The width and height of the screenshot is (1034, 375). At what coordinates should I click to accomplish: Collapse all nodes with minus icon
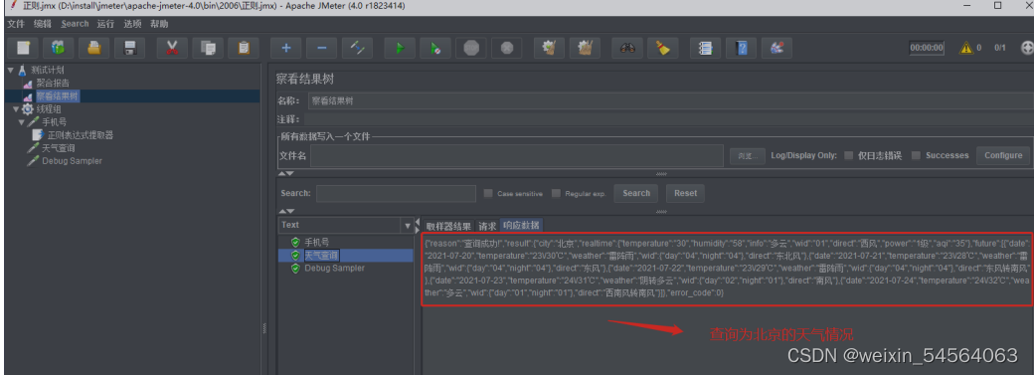(x=321, y=48)
